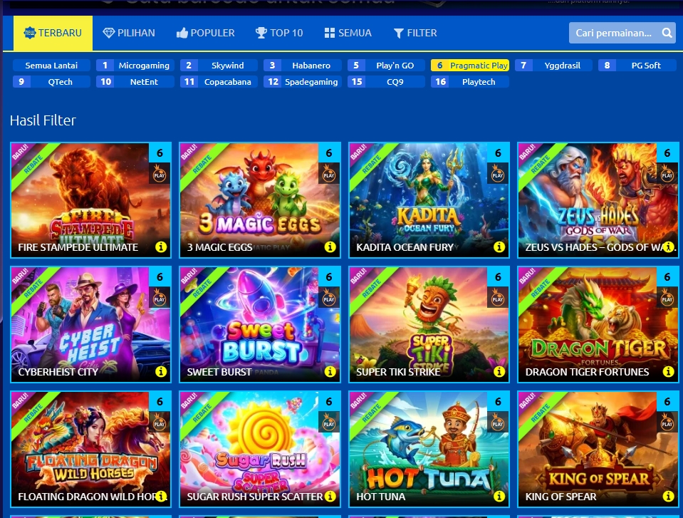Open the Semua games tab

point(348,33)
